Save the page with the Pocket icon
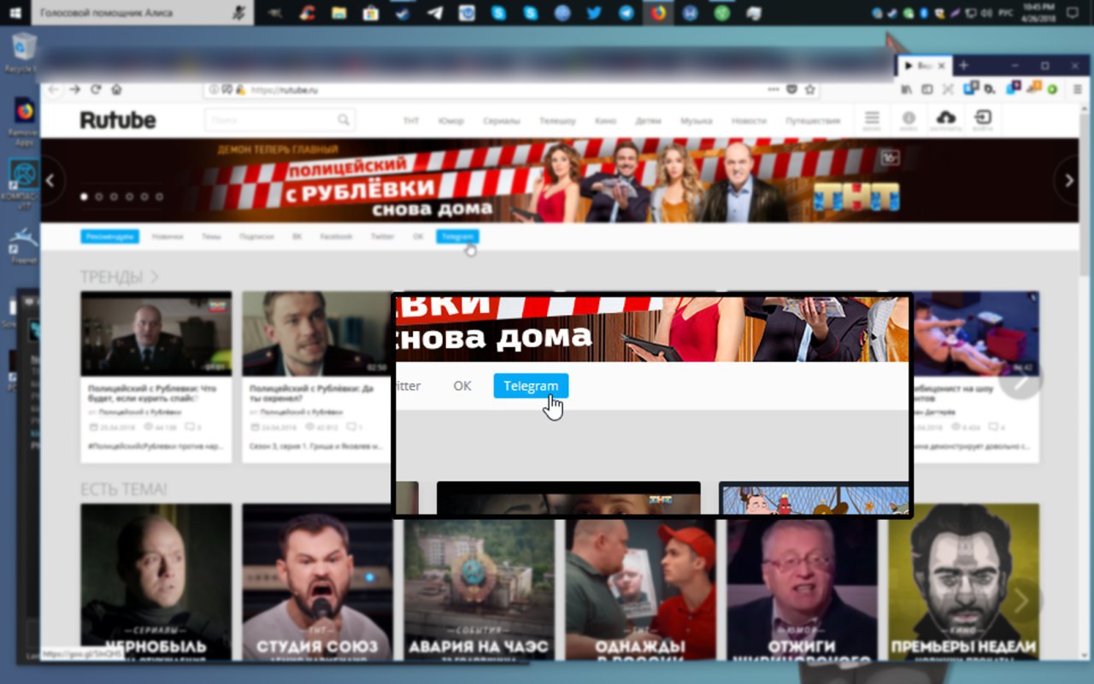 tap(791, 89)
